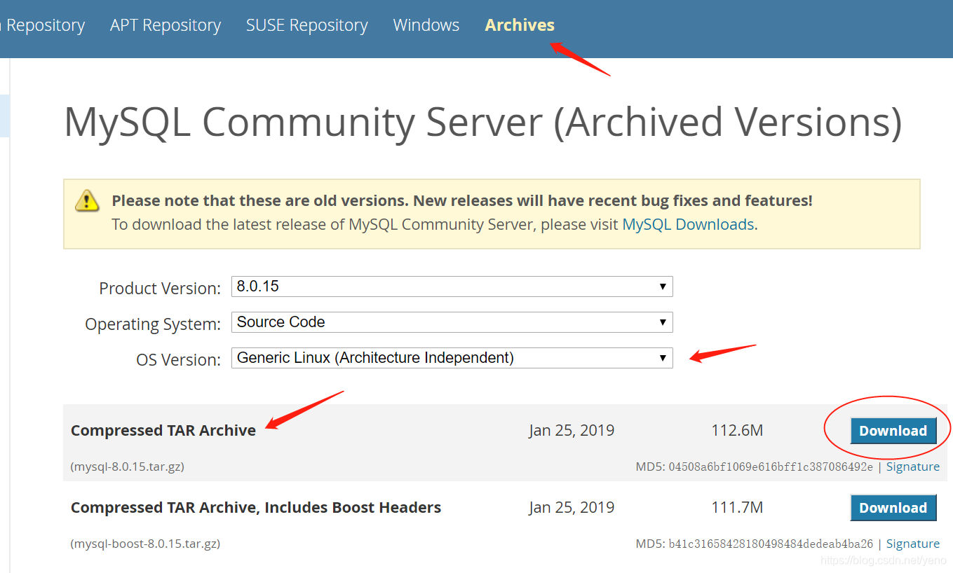Open the OS Version dropdown

coord(452,358)
